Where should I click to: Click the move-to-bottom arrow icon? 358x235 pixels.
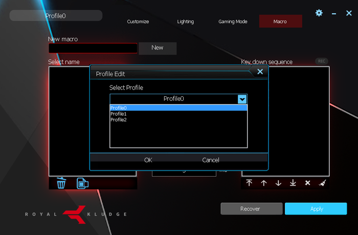pyautogui.click(x=293, y=183)
